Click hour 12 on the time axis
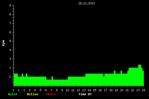 [78, 90]
